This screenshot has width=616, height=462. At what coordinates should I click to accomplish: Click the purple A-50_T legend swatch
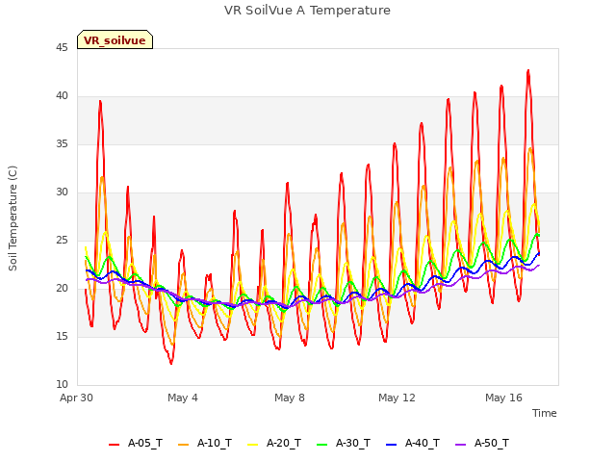point(461,445)
